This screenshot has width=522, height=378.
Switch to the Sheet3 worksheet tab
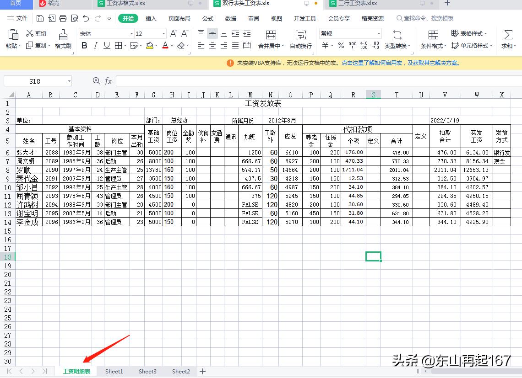coord(147,371)
